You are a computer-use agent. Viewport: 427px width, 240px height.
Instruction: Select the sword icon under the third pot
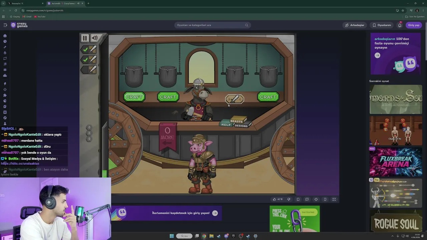click(x=235, y=99)
